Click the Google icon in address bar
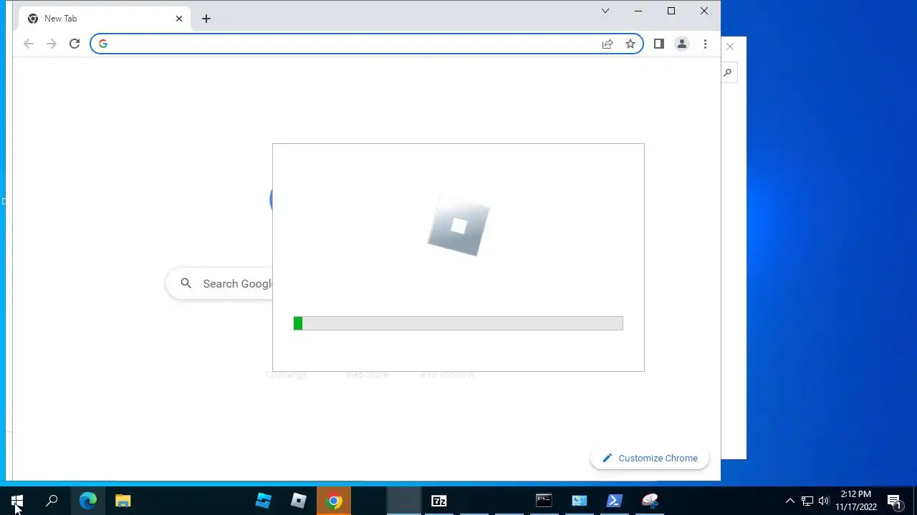The height and width of the screenshot is (515, 917). [103, 44]
